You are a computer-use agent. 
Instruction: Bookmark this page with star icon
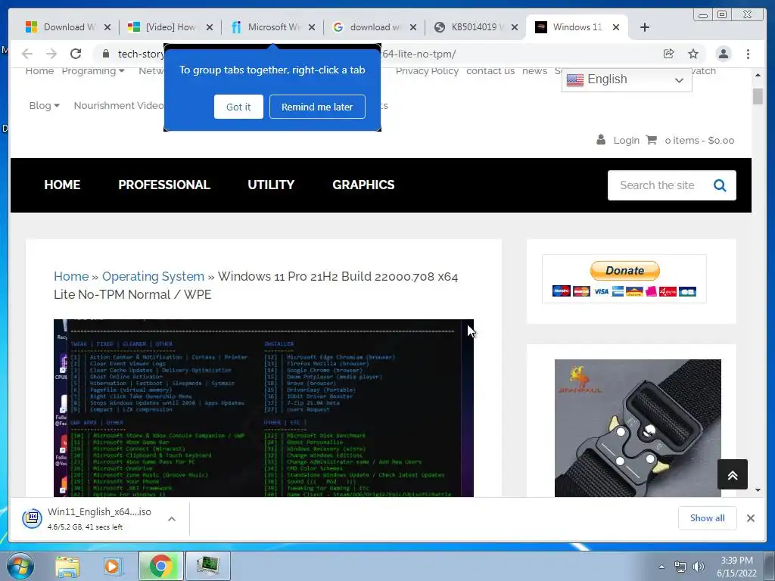(693, 54)
